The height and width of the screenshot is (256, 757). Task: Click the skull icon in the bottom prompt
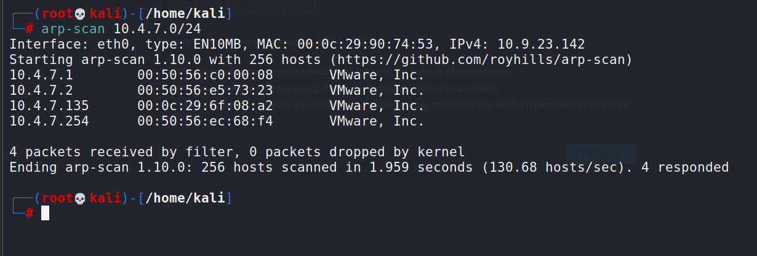coord(79,198)
